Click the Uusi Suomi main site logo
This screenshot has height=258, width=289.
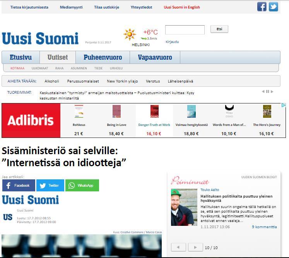tap(40, 38)
